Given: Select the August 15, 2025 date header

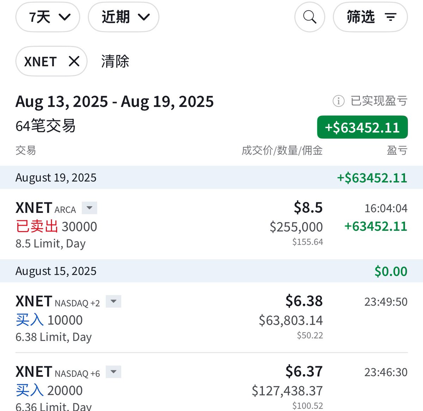Looking at the screenshot, I should (211, 271).
